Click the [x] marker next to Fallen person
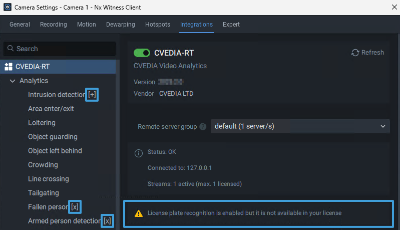Viewport: 400px width, 230px height. coord(75,207)
